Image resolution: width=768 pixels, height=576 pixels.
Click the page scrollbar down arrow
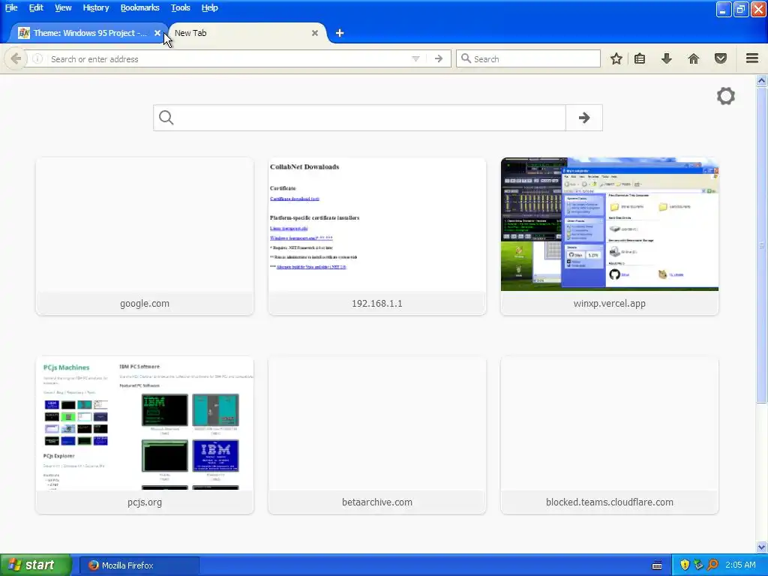pos(762,547)
